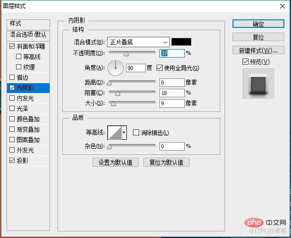Click the 阻塞 slider handle

(117, 93)
